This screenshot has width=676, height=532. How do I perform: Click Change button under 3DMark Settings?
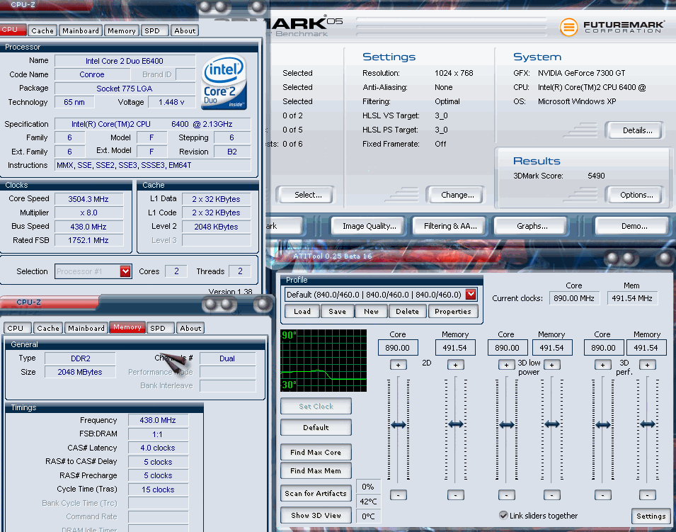[455, 195]
